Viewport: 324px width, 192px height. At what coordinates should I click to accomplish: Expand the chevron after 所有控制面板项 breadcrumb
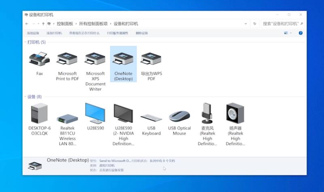(111, 24)
